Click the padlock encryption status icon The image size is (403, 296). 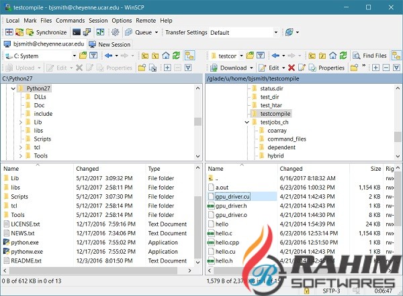pyautogui.click(x=306, y=291)
